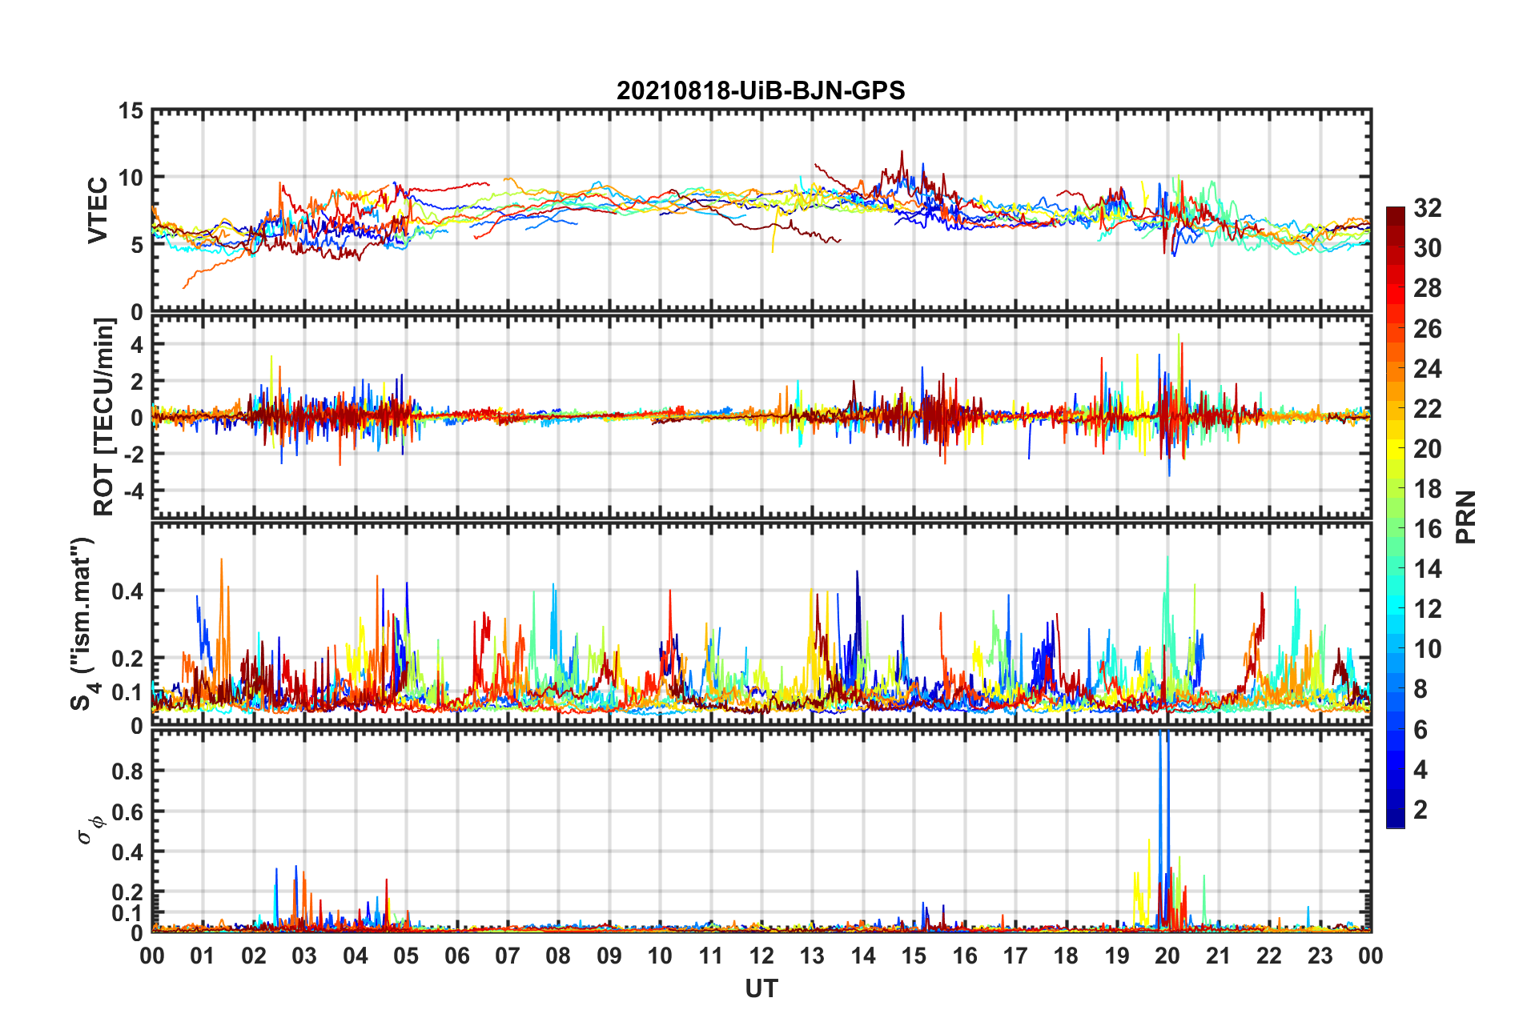This screenshot has width=1523, height=1034.
Task: Select colorbar tick label 6
Action: [1421, 729]
